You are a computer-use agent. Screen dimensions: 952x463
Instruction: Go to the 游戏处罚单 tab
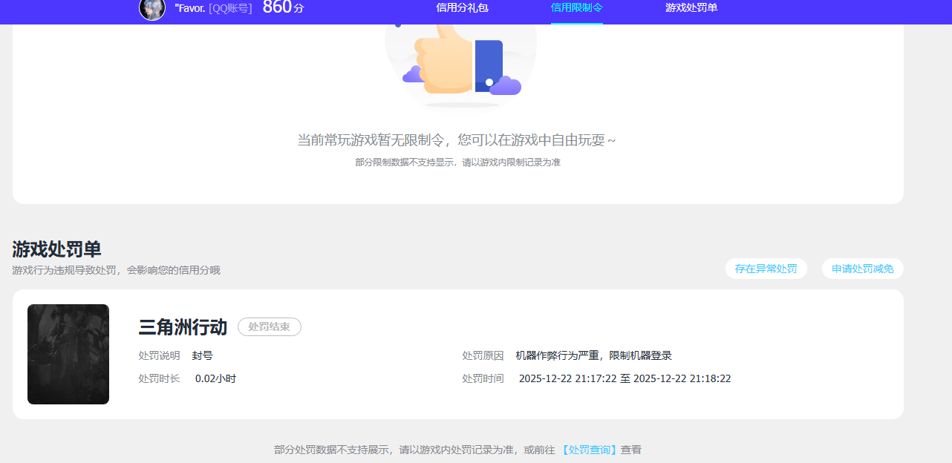[691, 8]
